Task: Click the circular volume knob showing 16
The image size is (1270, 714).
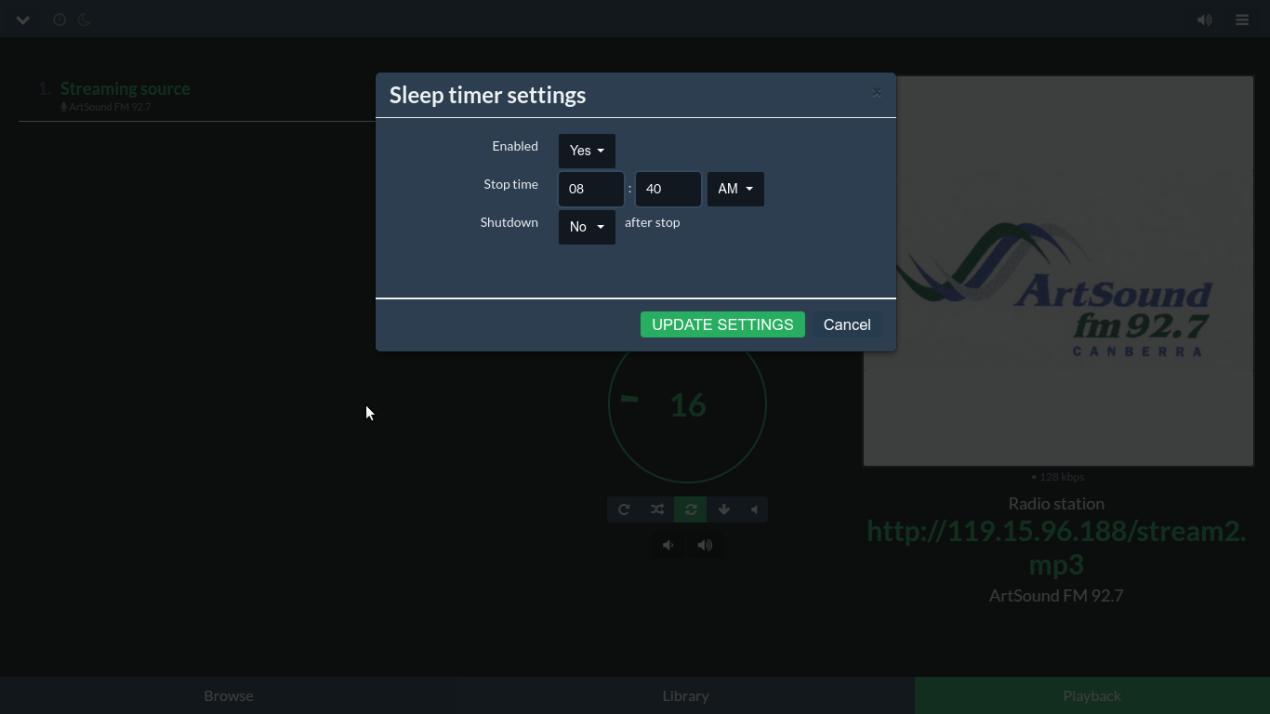Action: click(687, 403)
